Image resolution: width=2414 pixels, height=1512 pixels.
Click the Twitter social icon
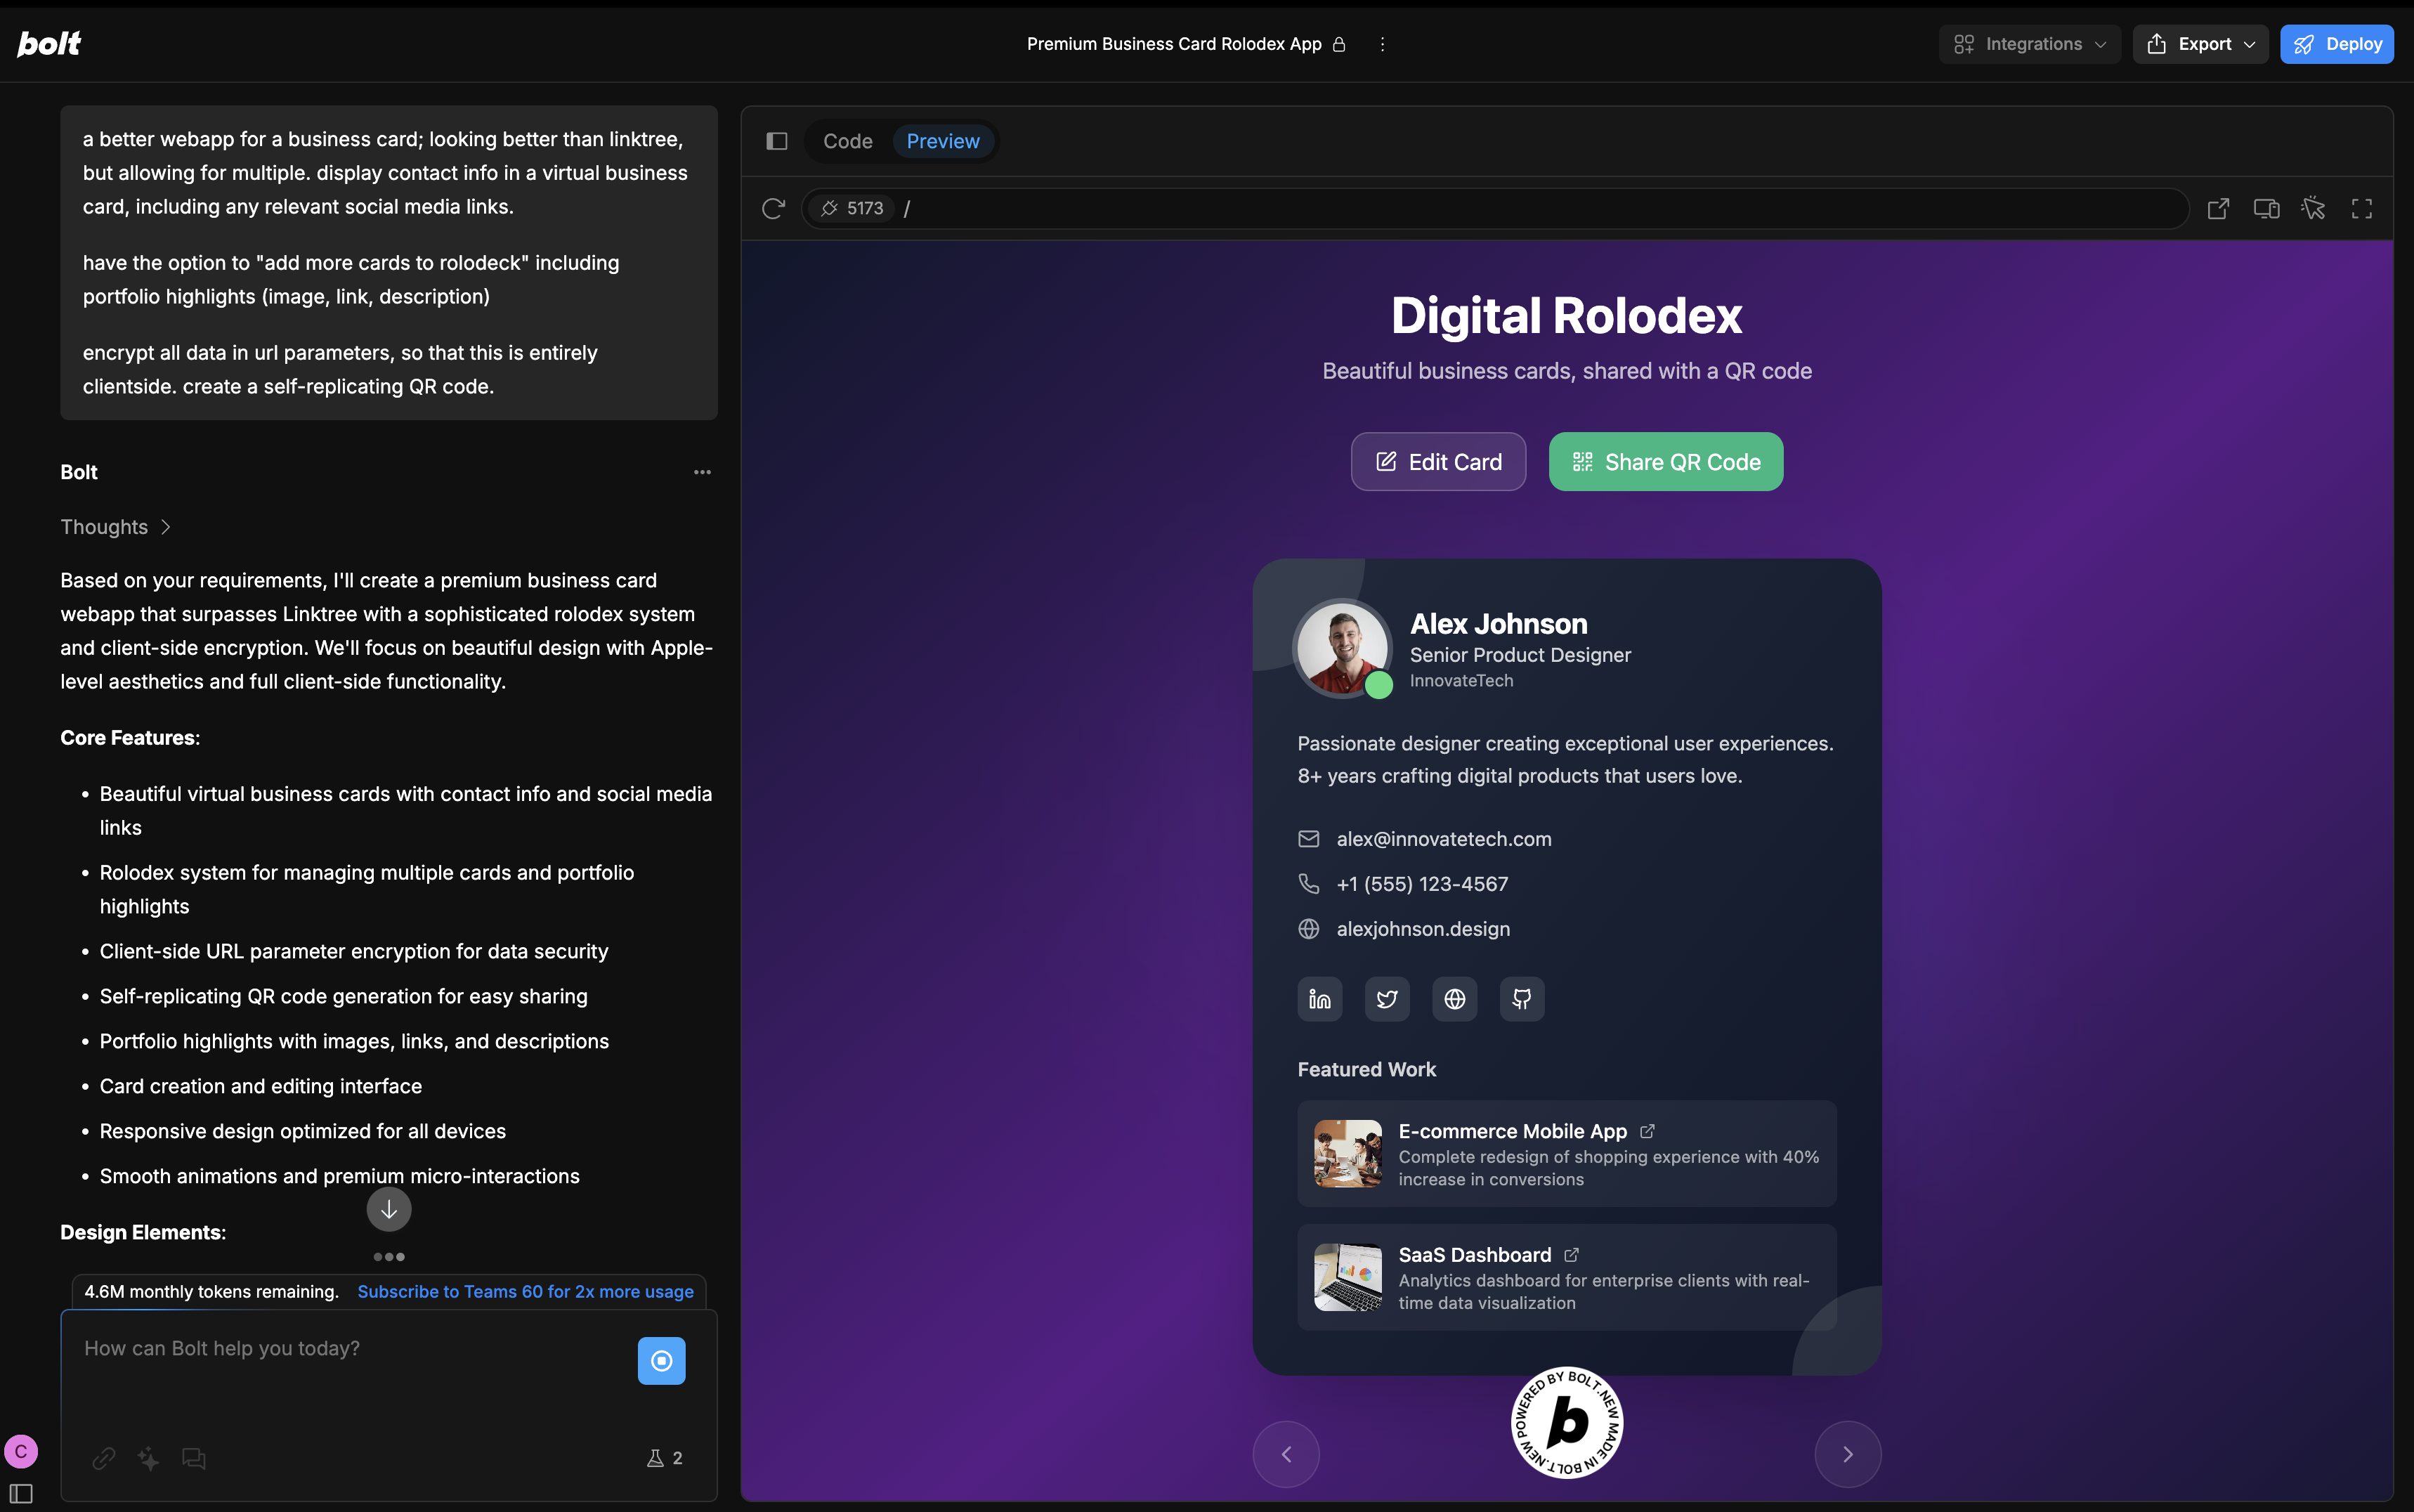[x=1387, y=999]
